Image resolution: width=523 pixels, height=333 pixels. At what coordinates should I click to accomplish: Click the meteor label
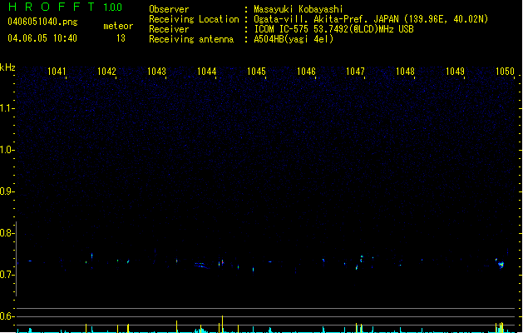point(118,26)
